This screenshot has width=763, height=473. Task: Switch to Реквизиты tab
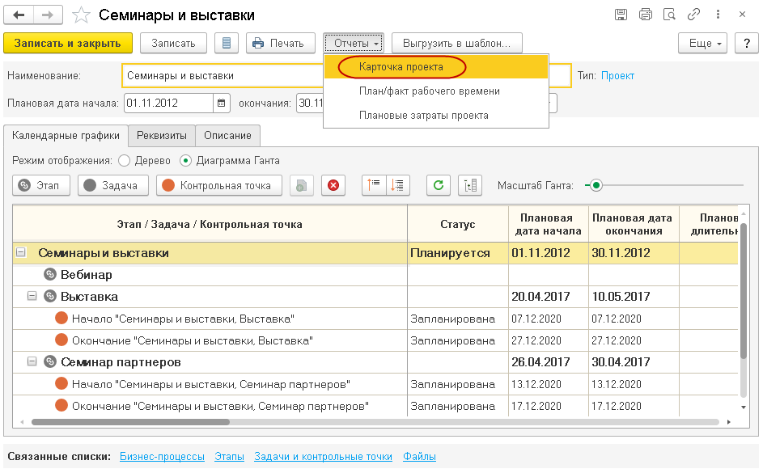tap(162, 136)
